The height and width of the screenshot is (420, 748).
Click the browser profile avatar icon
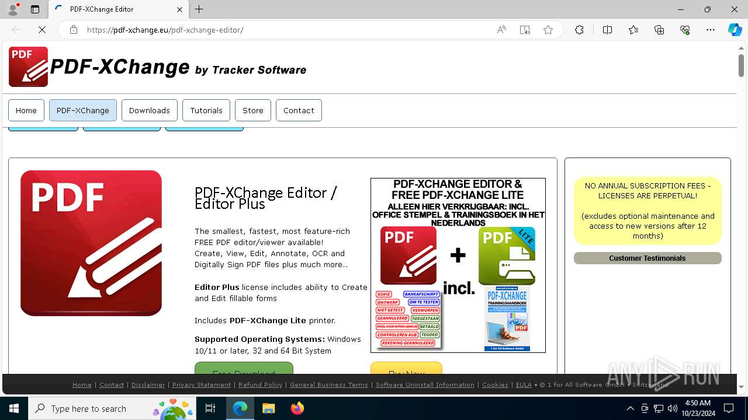[x=13, y=9]
